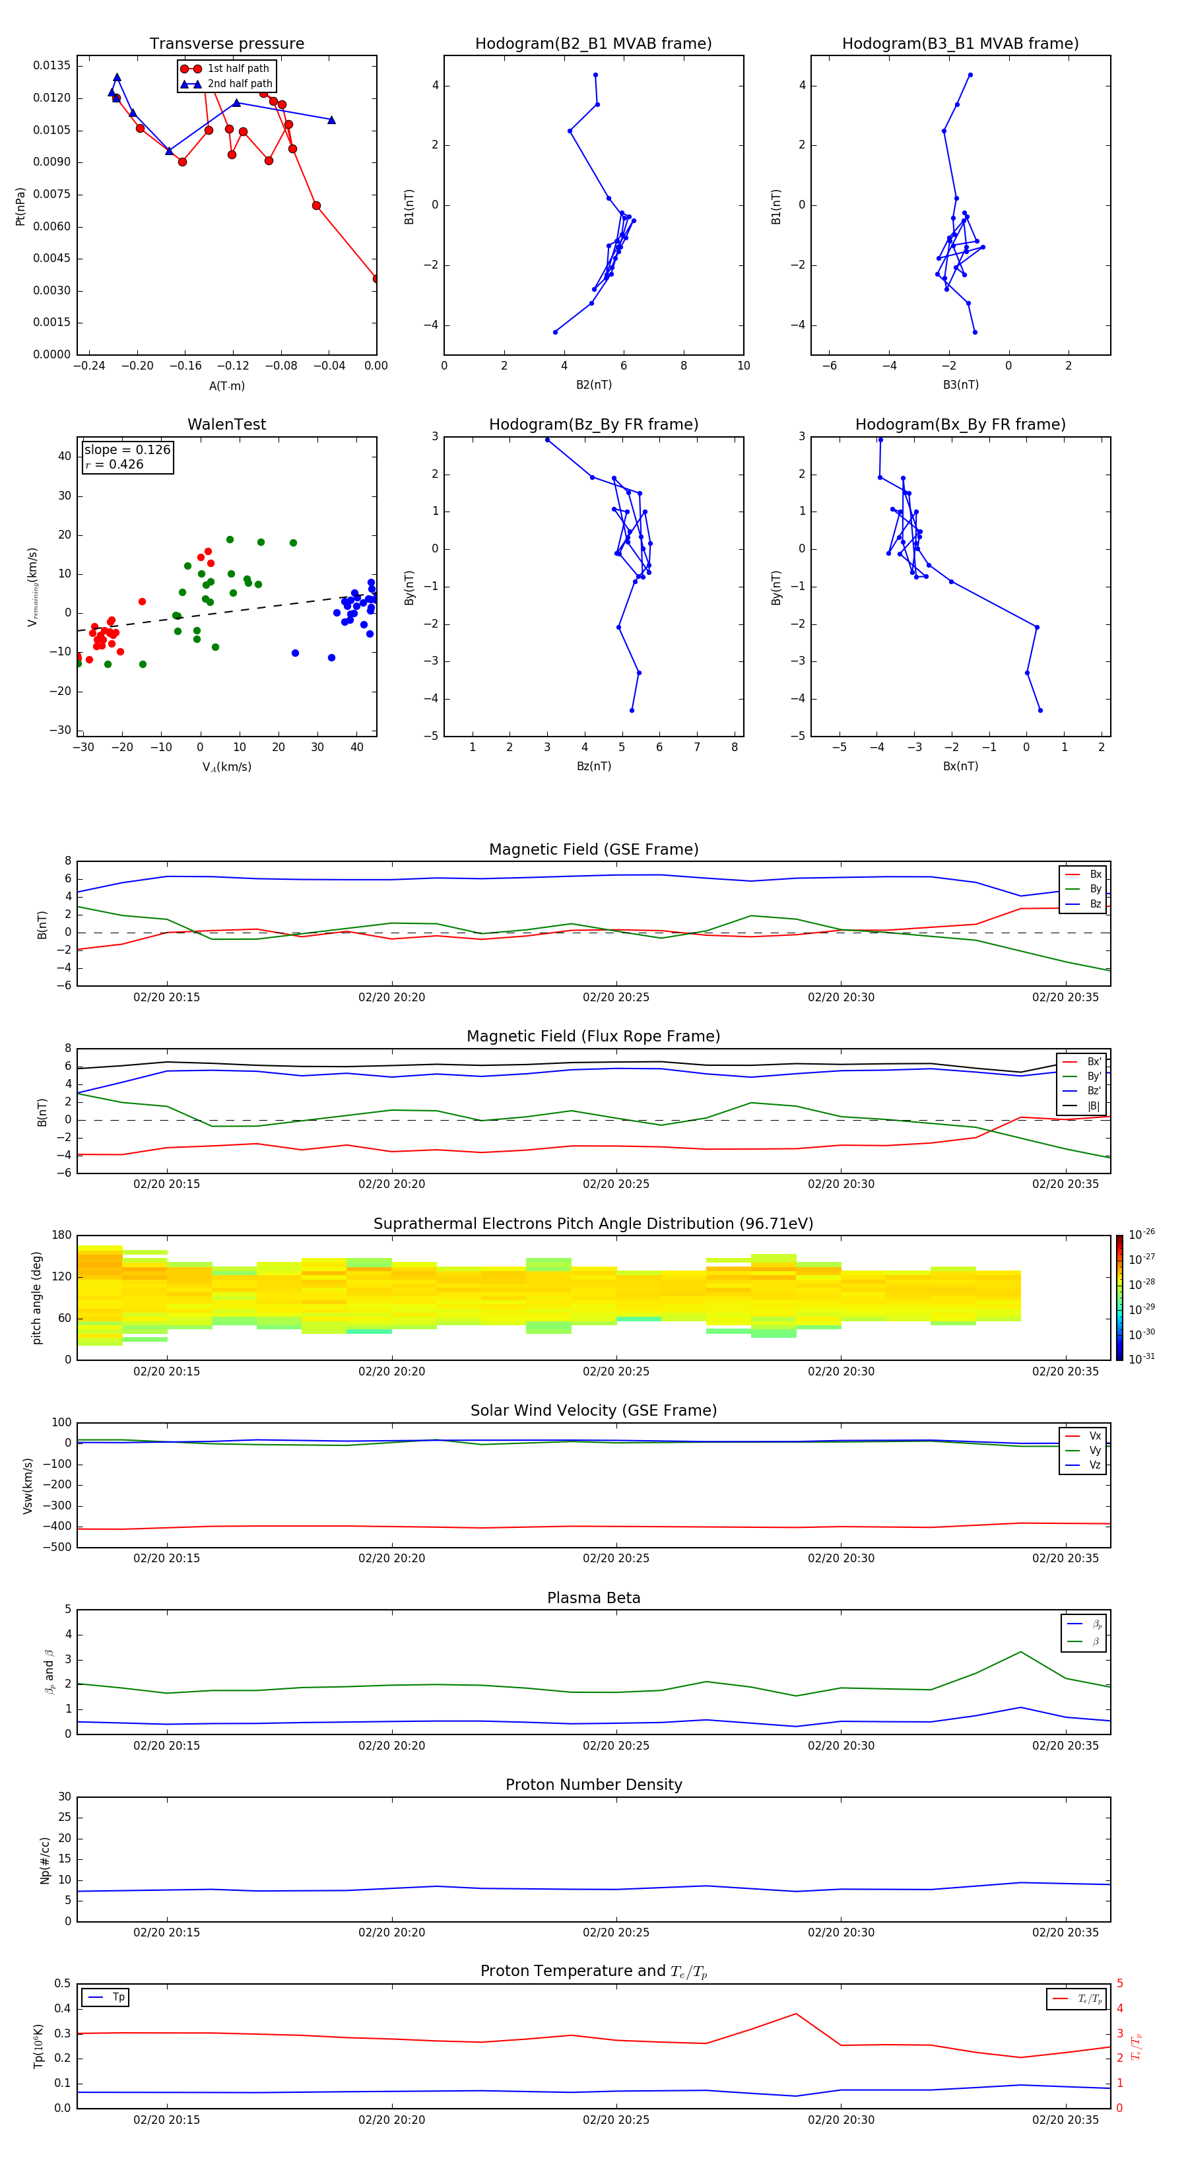
Task: Click the "Bz'" entry in Flux Rope legend
Action: tap(1082, 1091)
